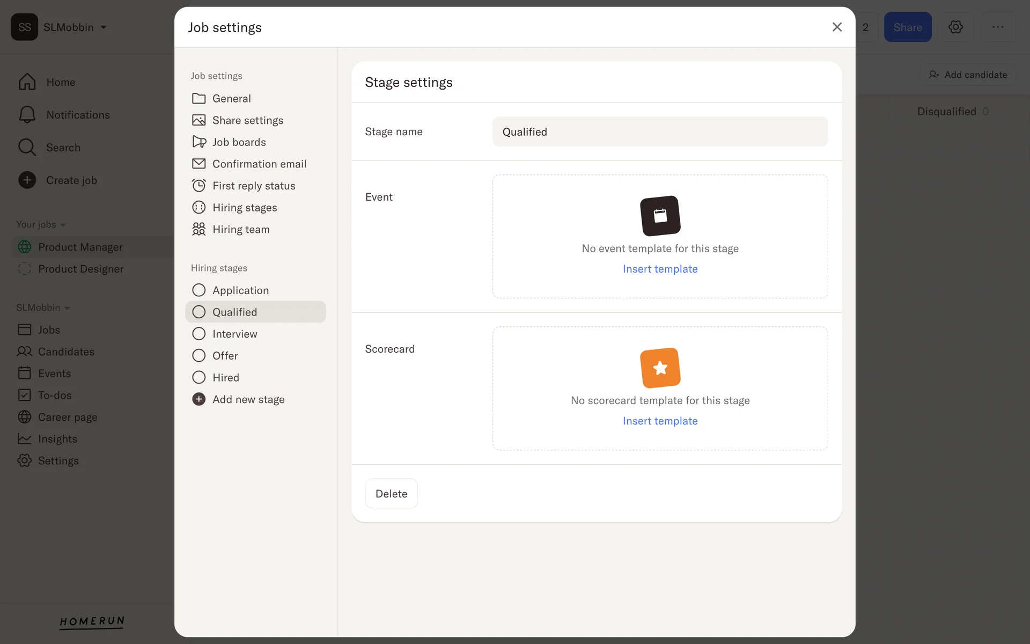This screenshot has height=644, width=1030.
Task: Click the Stage name input field
Action: [x=660, y=132]
